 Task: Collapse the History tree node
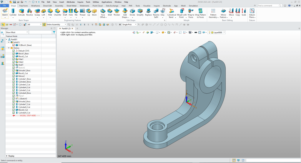point(9,48)
